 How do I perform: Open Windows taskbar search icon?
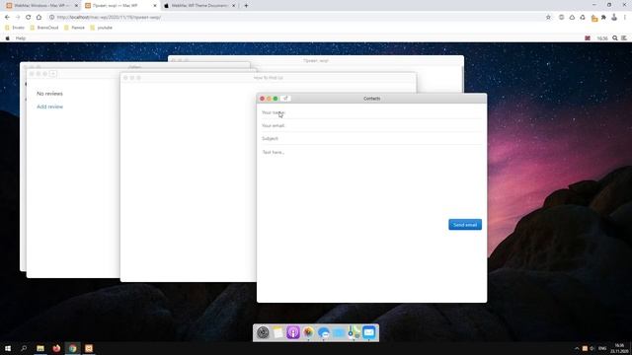[24, 348]
